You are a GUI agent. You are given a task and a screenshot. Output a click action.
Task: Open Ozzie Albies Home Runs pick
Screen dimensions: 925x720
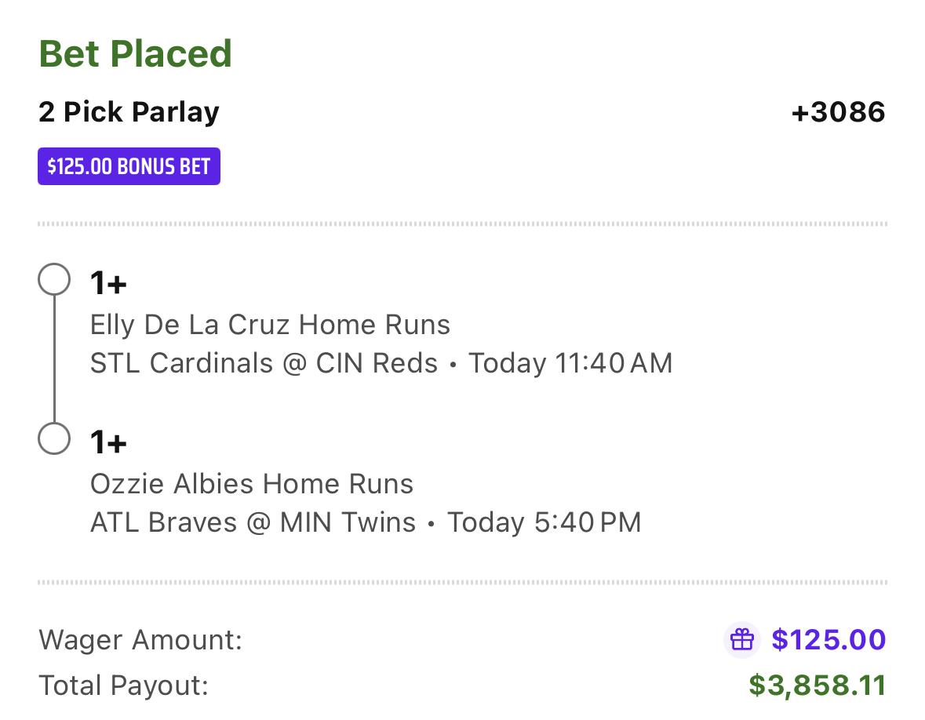coord(252,484)
